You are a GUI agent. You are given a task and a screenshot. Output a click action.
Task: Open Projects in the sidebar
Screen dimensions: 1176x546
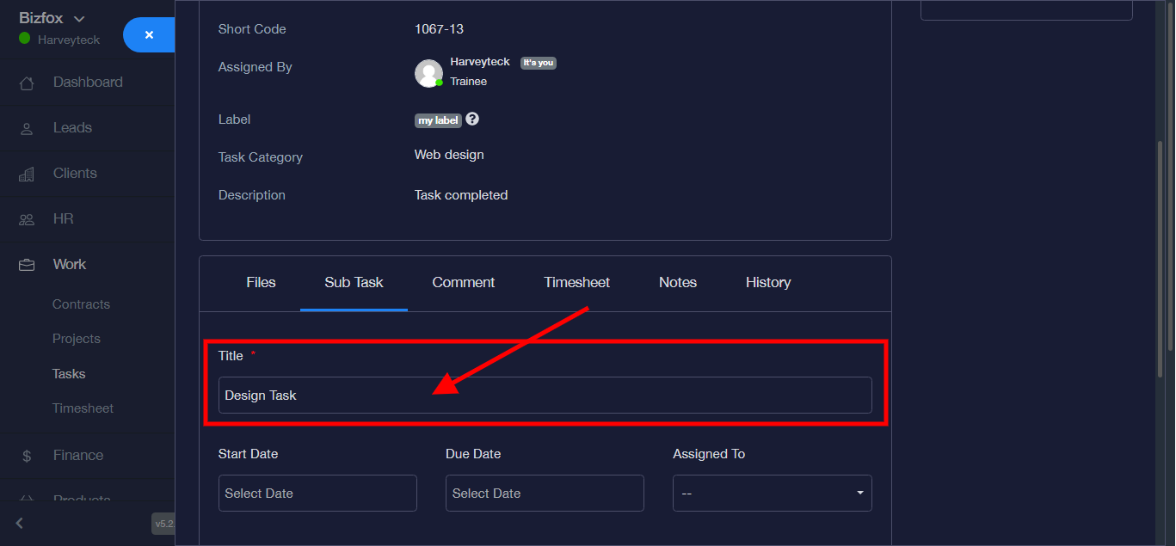coord(77,339)
